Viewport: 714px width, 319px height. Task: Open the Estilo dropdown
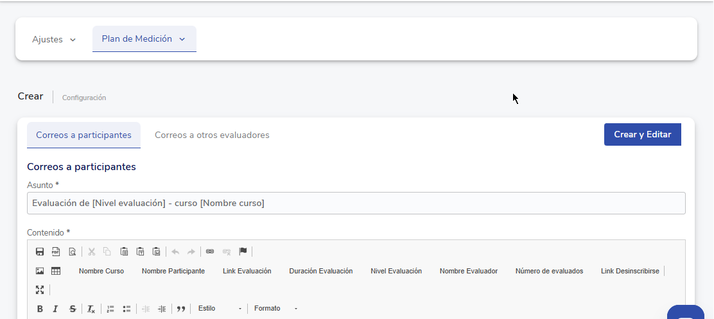(x=220, y=309)
